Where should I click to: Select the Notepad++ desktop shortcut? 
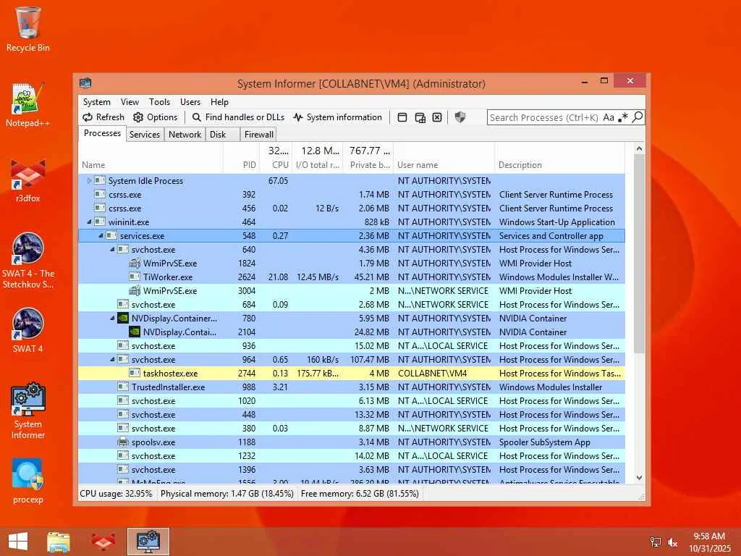click(x=28, y=104)
